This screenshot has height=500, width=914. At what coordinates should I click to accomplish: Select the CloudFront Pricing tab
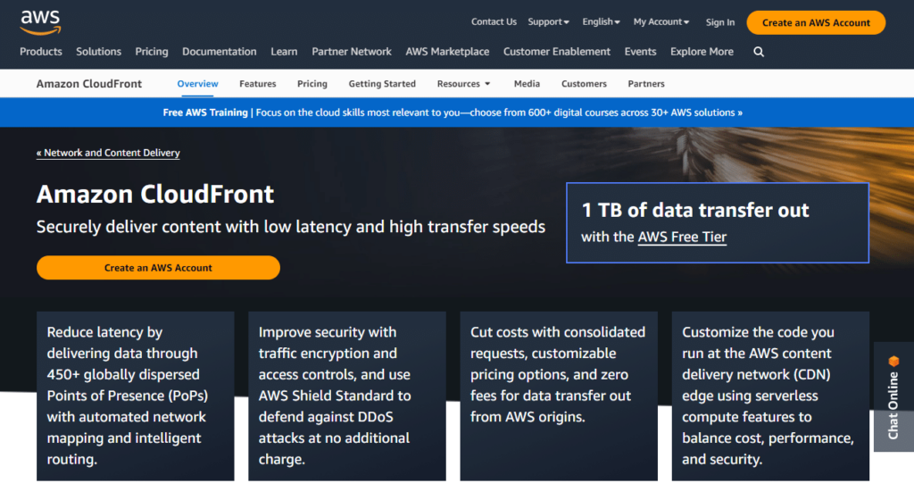click(x=312, y=84)
